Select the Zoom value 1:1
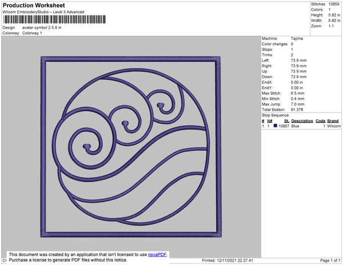This screenshot has height=265, width=343. click(331, 26)
